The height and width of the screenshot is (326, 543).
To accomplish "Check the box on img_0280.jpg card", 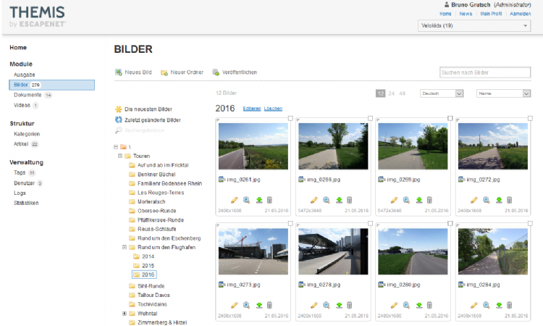I will (450, 225).
